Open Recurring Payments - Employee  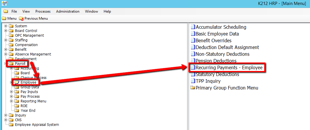(x=229, y=67)
